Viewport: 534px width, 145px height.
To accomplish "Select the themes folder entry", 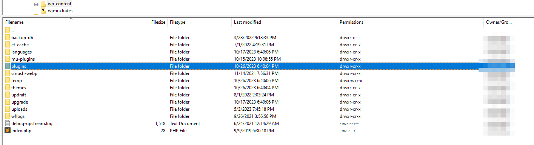I will click(x=18, y=88).
